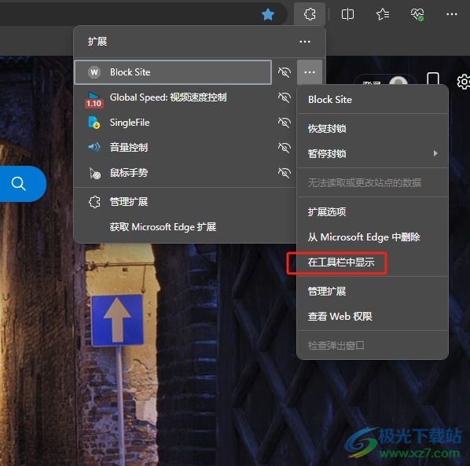Toggle toolbar visibility eye for 音量控制
Image resolution: width=470 pixels, height=466 pixels.
[x=285, y=148]
